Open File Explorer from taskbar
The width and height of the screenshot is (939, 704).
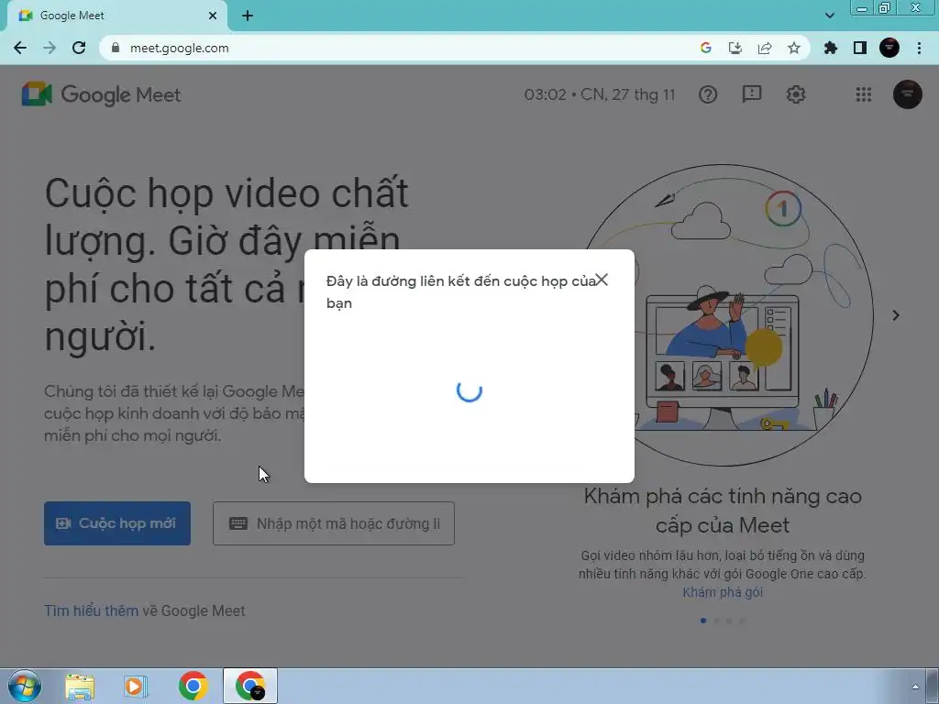point(80,686)
